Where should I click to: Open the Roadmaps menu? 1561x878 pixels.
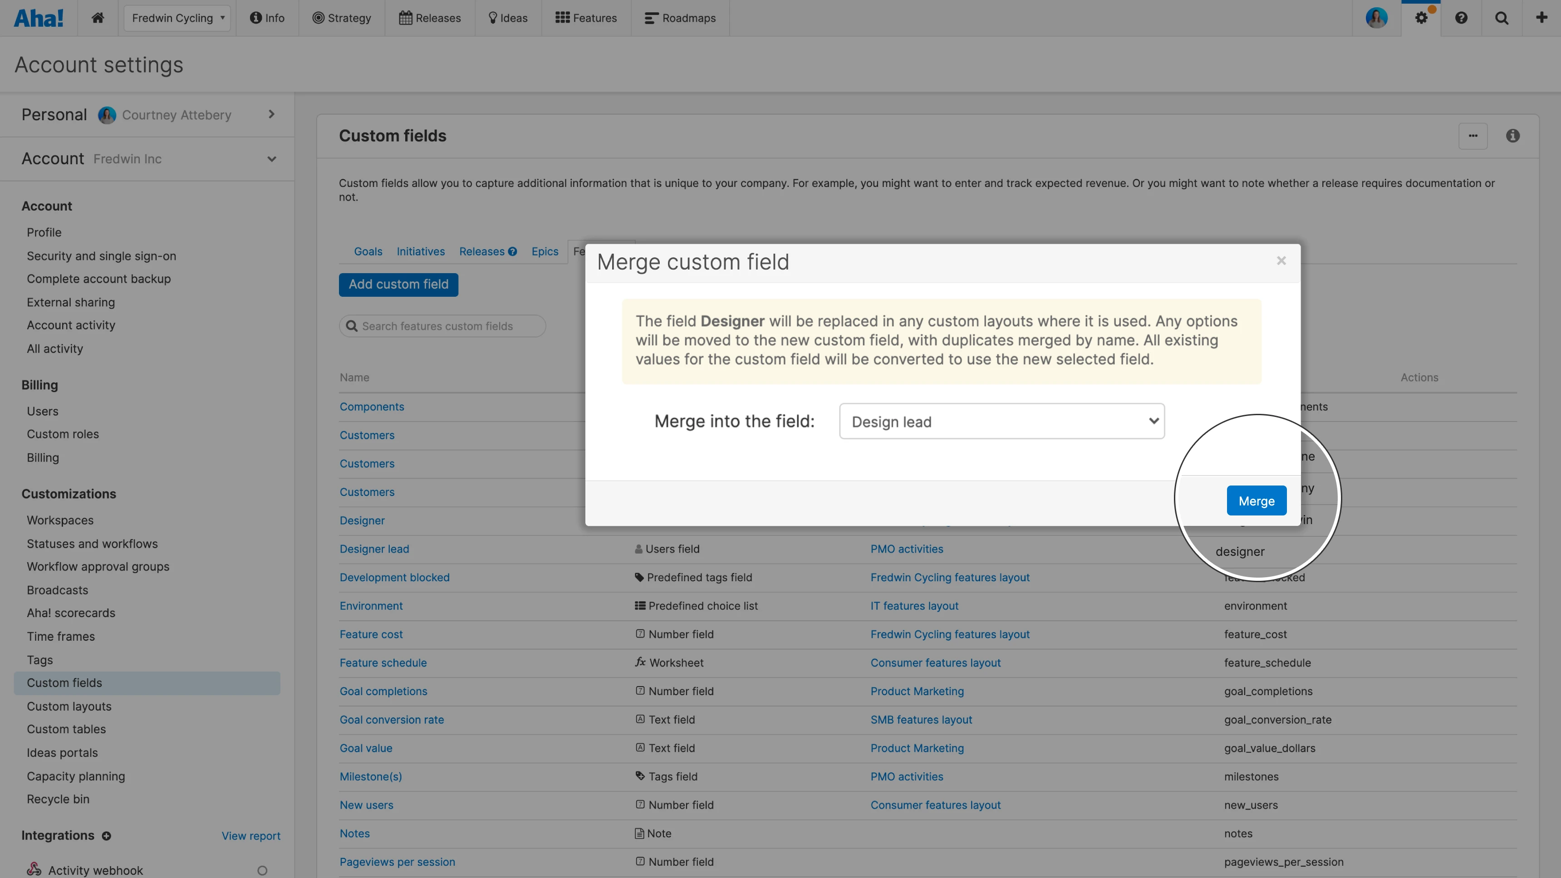click(x=680, y=18)
